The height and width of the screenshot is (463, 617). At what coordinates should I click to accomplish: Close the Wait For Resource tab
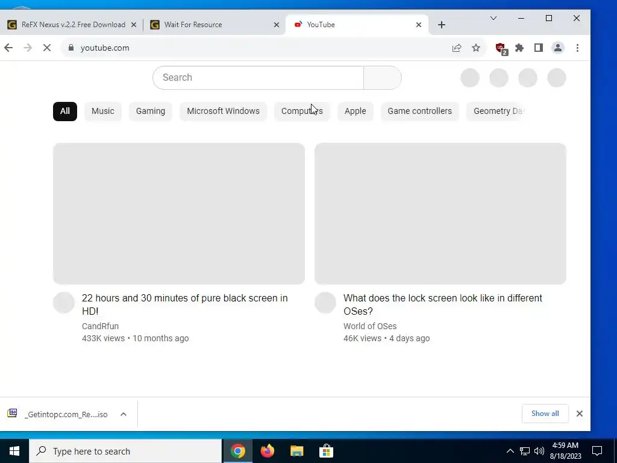(277, 25)
